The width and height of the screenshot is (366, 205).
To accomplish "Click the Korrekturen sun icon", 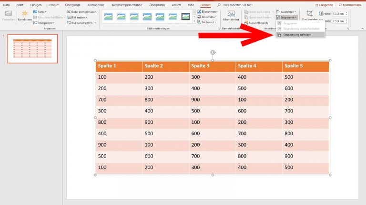I will 25,13.
